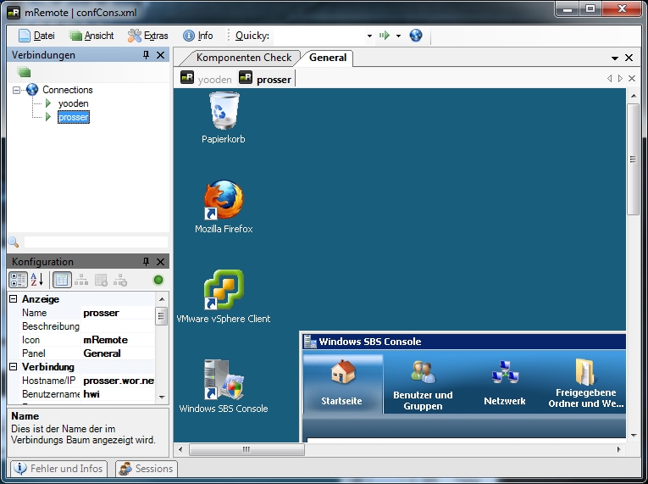648x484 pixels.
Task: Open the Ansicht menu
Action: pos(91,36)
